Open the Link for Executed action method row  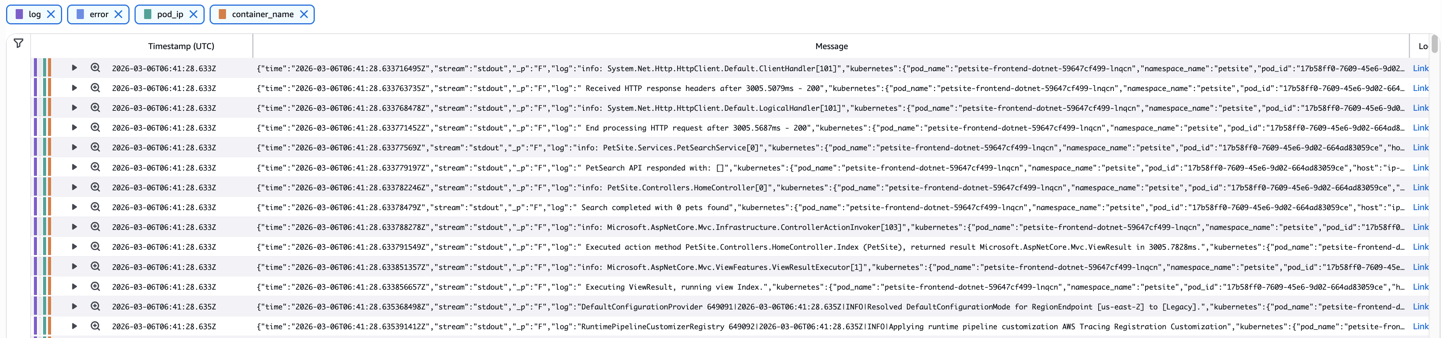click(1420, 247)
